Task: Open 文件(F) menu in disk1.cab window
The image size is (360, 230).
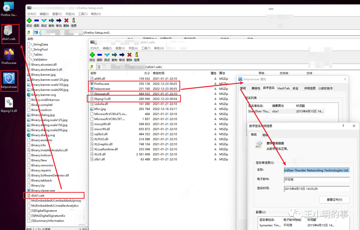Action: pos(95,48)
